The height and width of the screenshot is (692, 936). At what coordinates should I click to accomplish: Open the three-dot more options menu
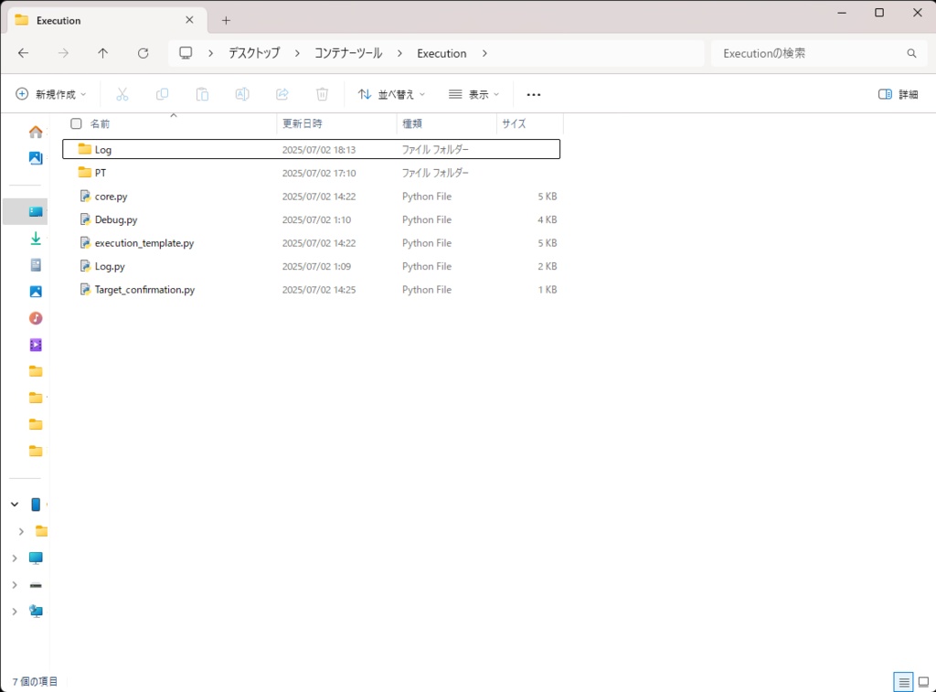534,94
